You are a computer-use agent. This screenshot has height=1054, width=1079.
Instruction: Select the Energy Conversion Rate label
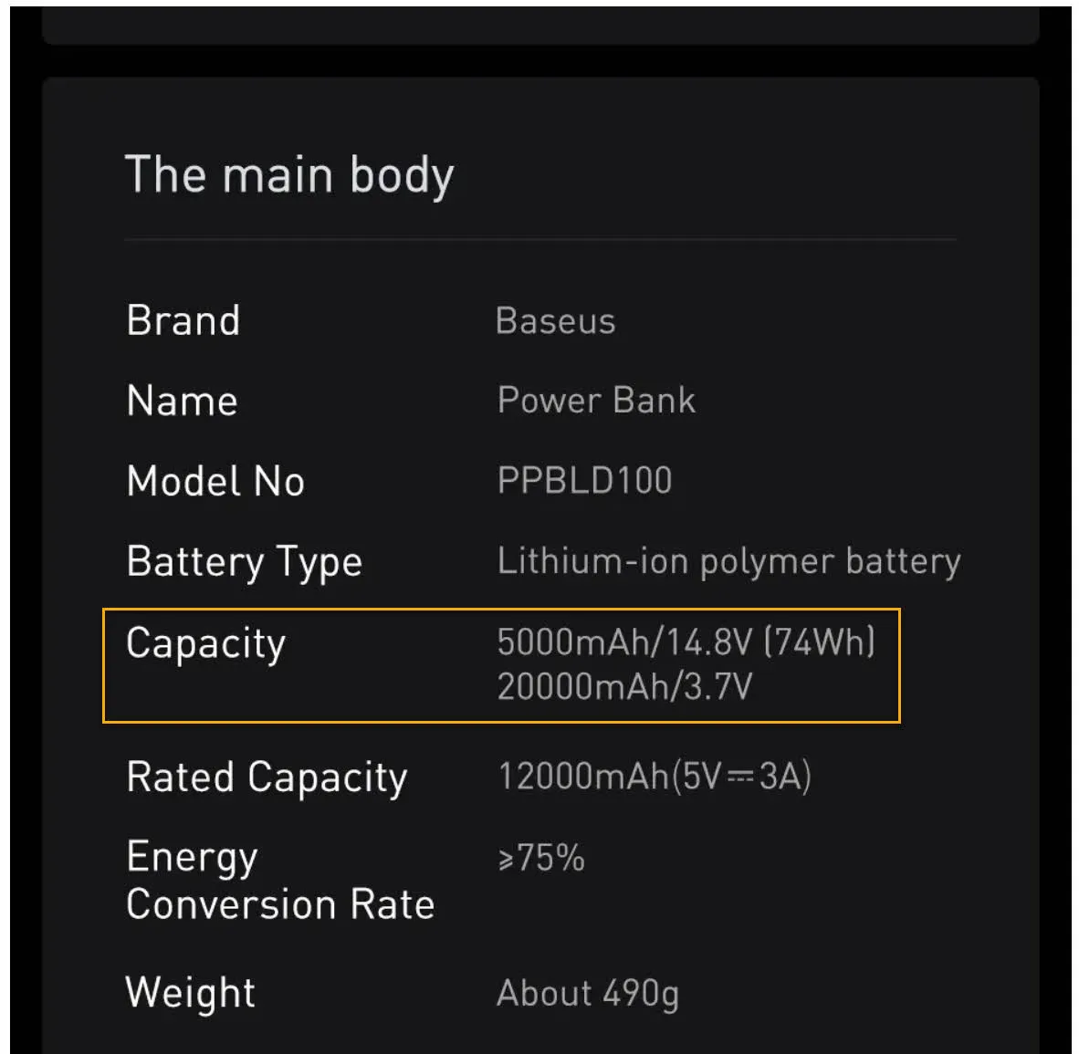coord(279,881)
